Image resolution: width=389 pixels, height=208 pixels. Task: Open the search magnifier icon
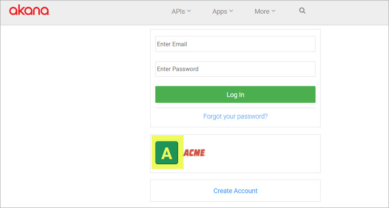coord(302,11)
